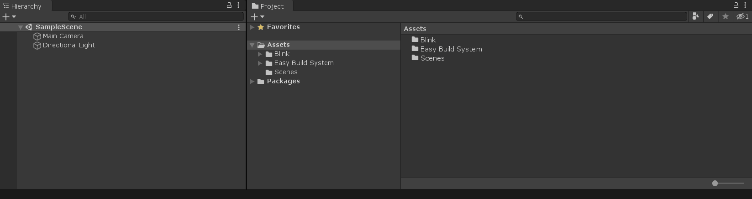
Task: Click the Search by Type filter icon
Action: point(695,16)
